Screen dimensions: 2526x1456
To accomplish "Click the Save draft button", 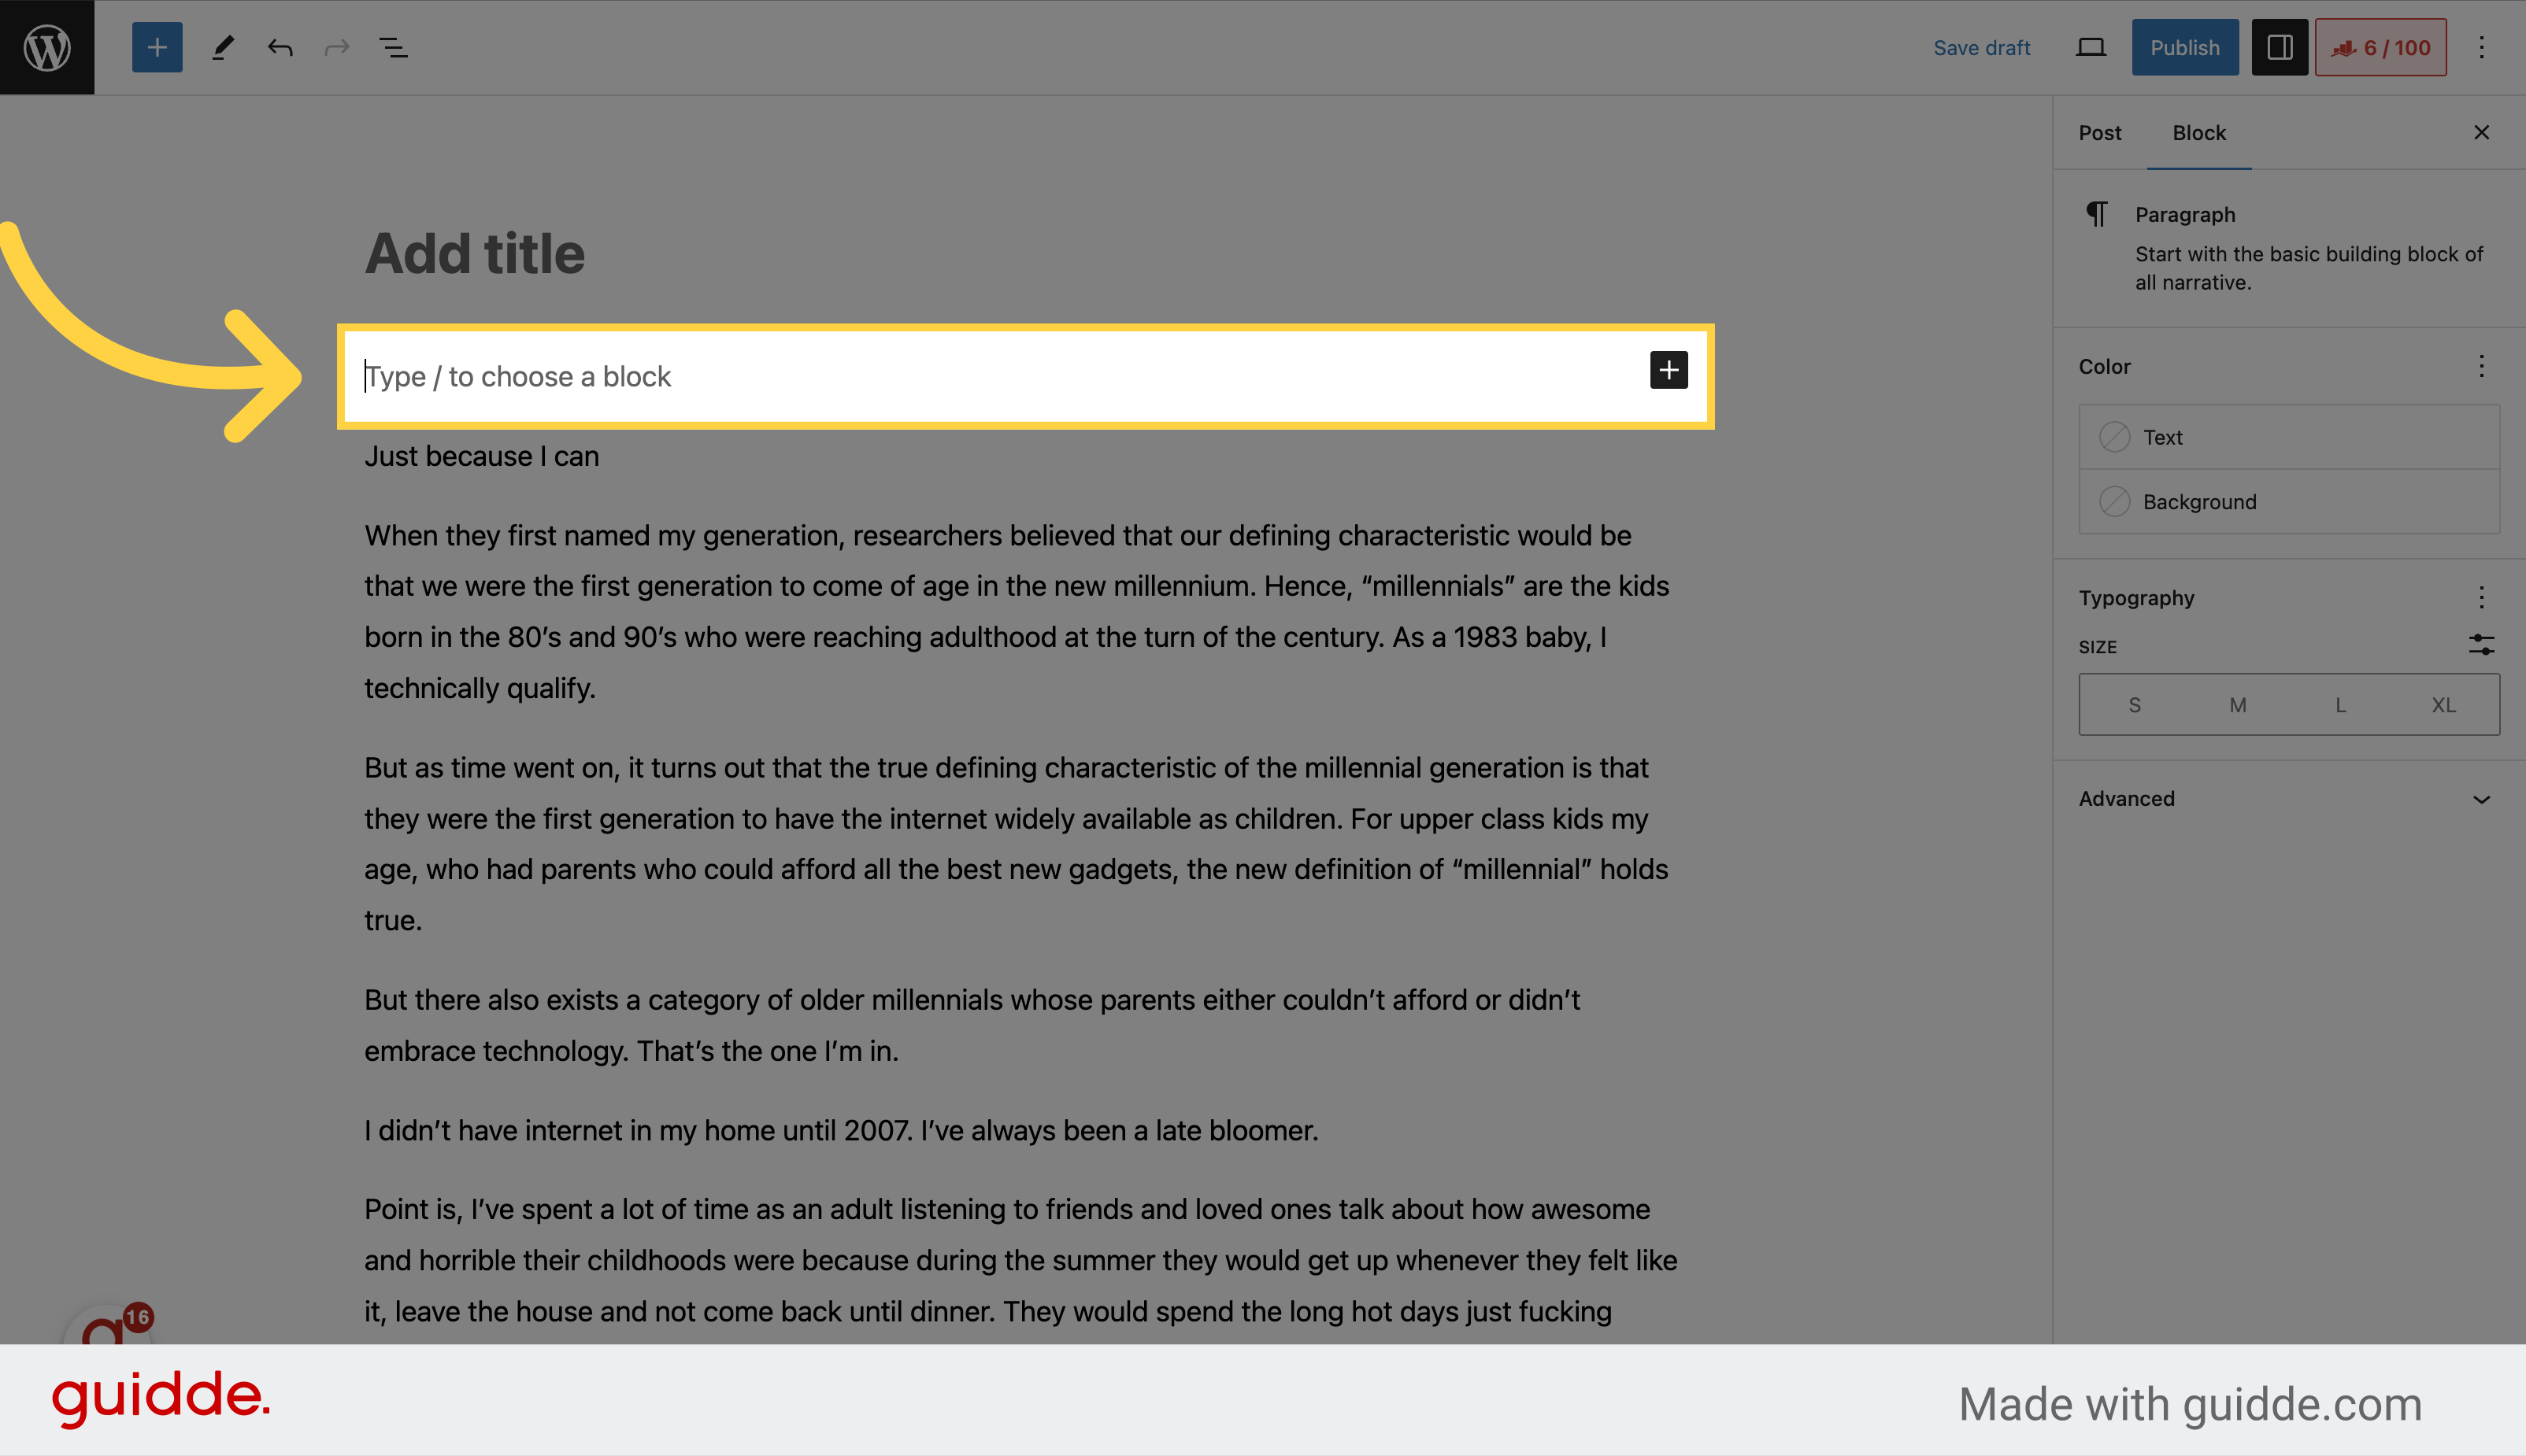I will pos(1981,46).
